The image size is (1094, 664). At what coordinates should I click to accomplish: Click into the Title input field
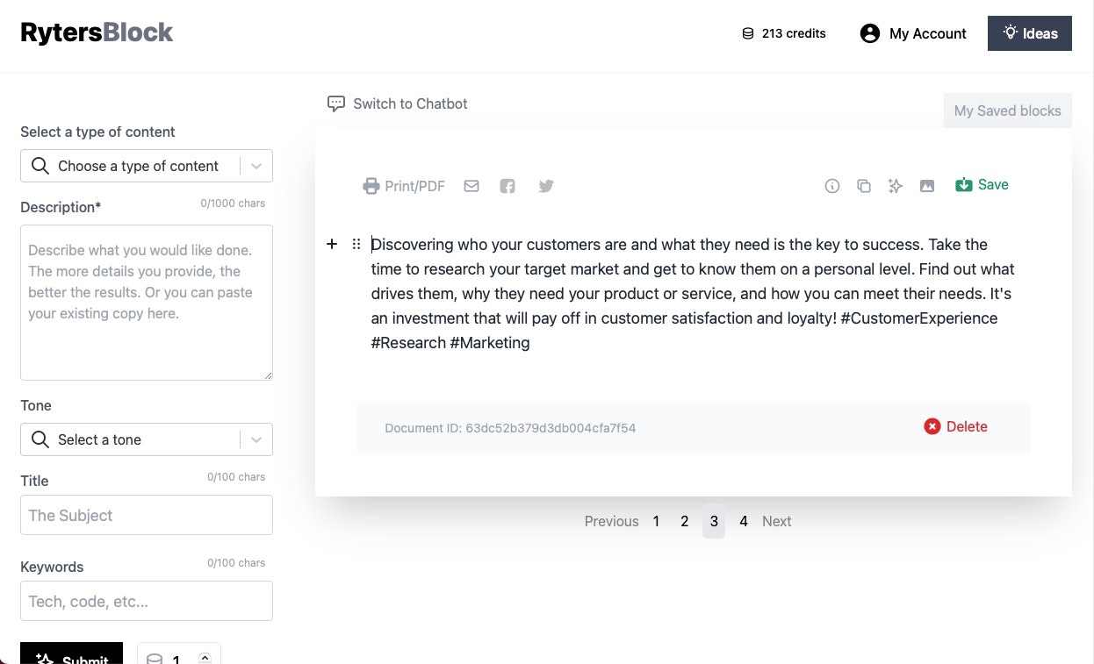click(x=147, y=515)
